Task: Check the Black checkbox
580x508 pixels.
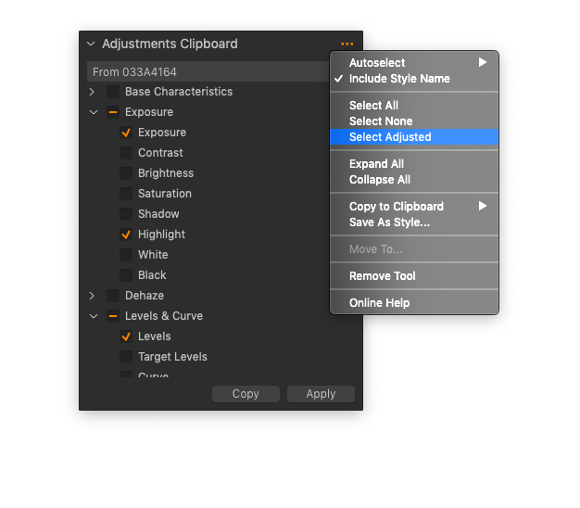Action: coord(126,275)
